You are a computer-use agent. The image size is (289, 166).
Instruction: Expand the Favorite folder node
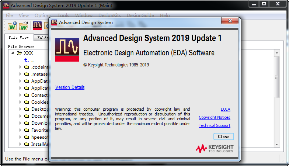(20, 130)
